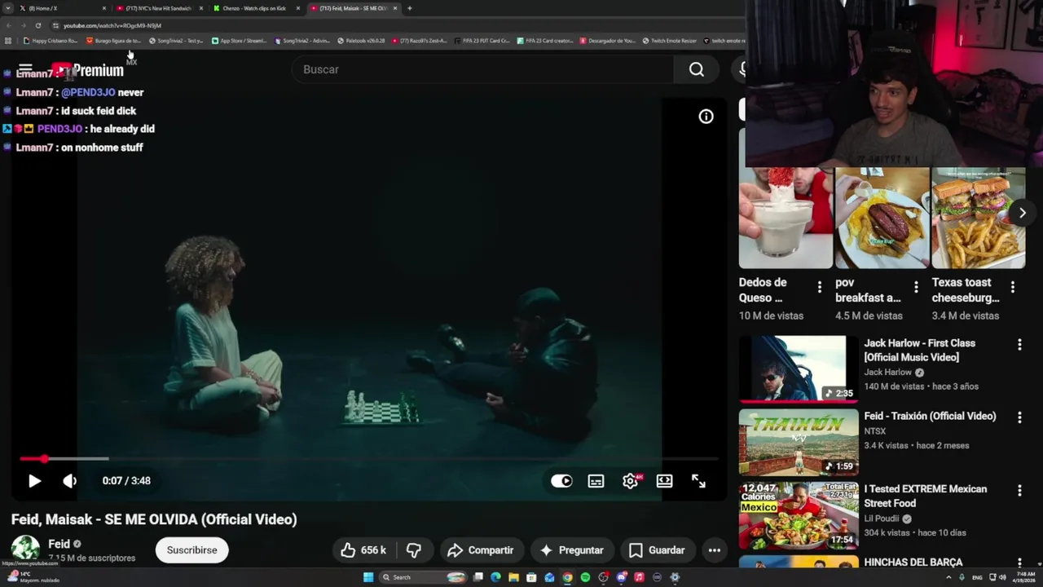The width and height of the screenshot is (1043, 587).
Task: Reload the current page
Action: pyautogui.click(x=37, y=25)
